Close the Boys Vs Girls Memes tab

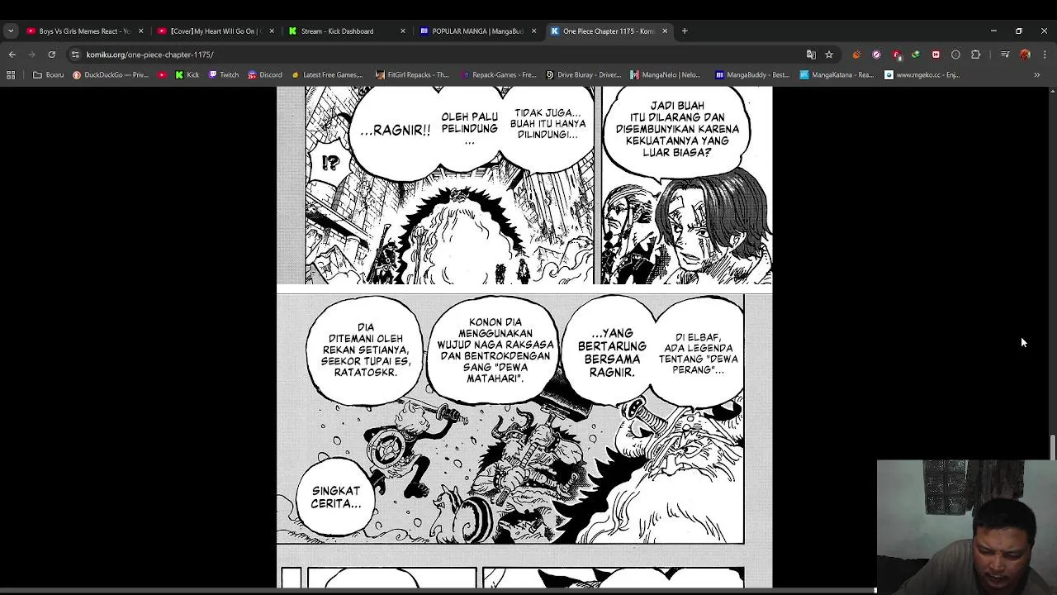click(x=140, y=31)
